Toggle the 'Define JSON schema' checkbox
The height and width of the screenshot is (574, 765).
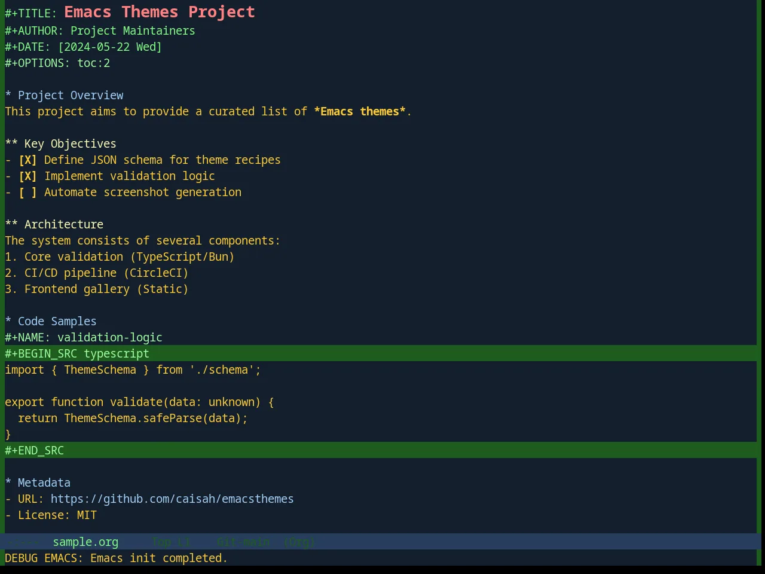[x=27, y=160]
